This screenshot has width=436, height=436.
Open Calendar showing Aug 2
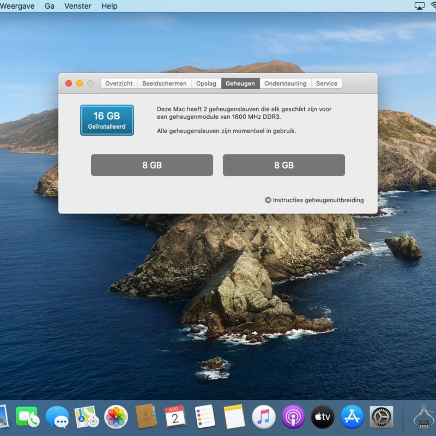click(175, 417)
